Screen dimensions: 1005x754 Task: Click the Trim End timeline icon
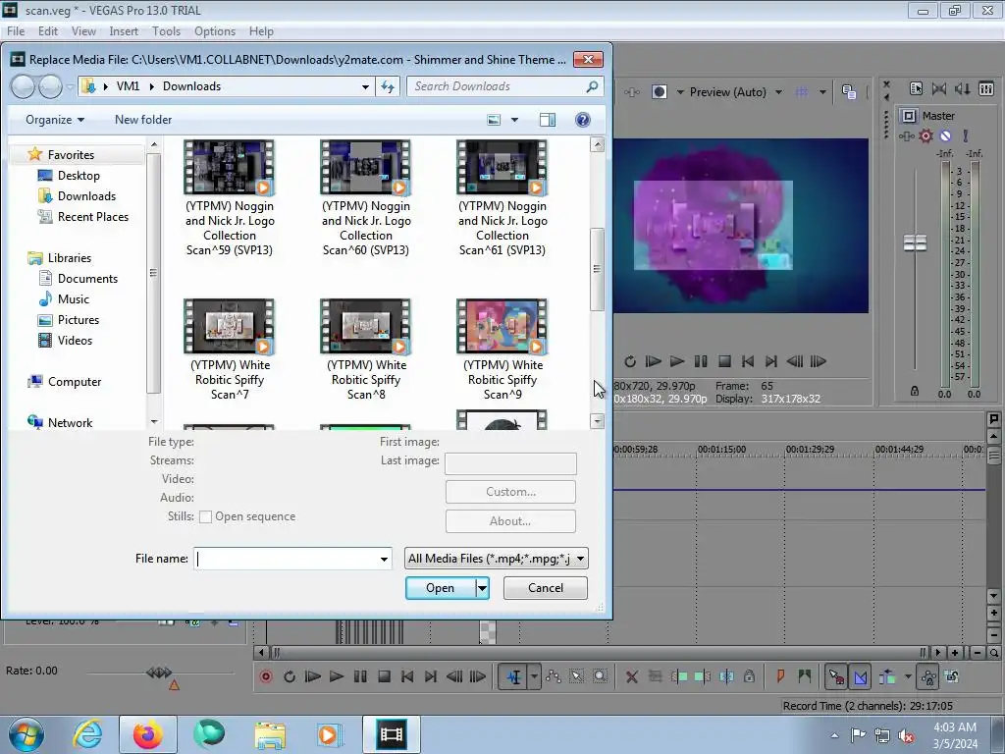pyautogui.click(x=703, y=676)
